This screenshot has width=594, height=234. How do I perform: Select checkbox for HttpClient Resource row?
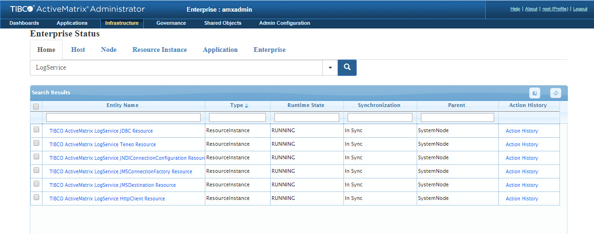pos(36,198)
